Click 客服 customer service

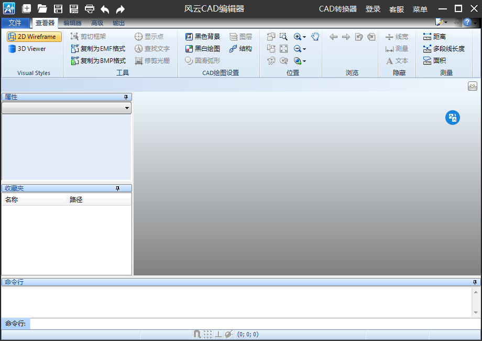click(x=397, y=9)
